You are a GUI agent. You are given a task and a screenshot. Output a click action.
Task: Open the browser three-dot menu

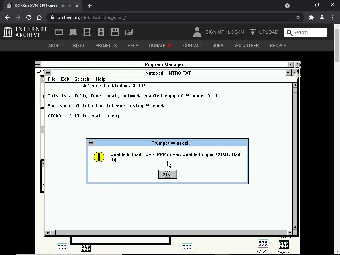coord(333,17)
